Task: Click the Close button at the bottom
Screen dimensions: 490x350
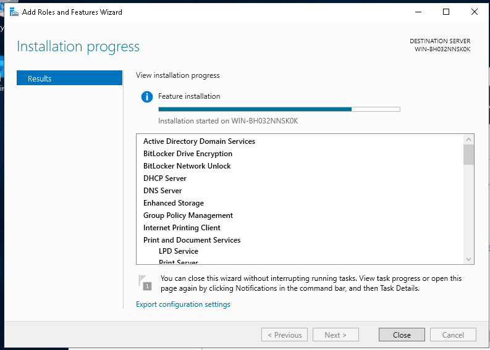Action: point(401,335)
